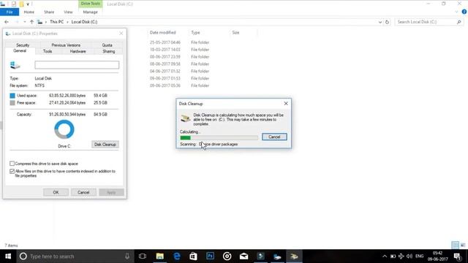Image resolution: width=468 pixels, height=263 pixels.
Task: Open the Manage Drive Tools tab
Action: click(x=91, y=12)
